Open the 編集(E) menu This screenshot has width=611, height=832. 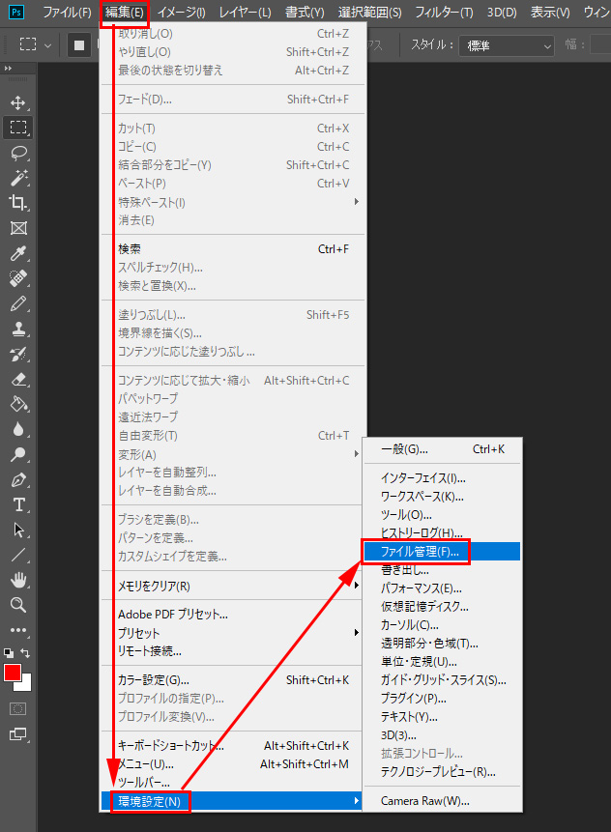(124, 13)
